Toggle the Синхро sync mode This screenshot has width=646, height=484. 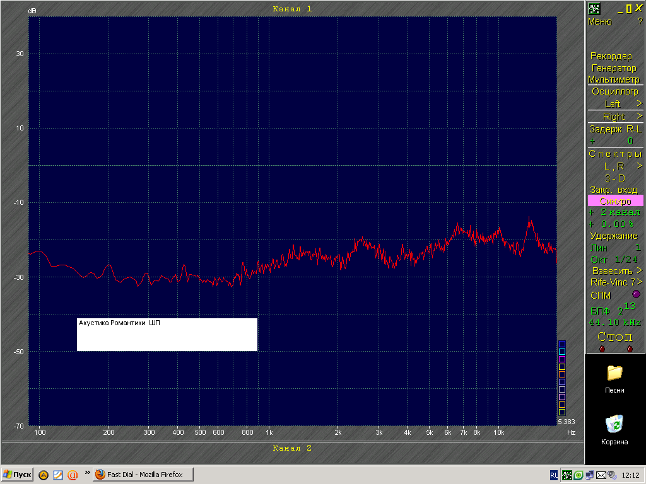[616, 201]
